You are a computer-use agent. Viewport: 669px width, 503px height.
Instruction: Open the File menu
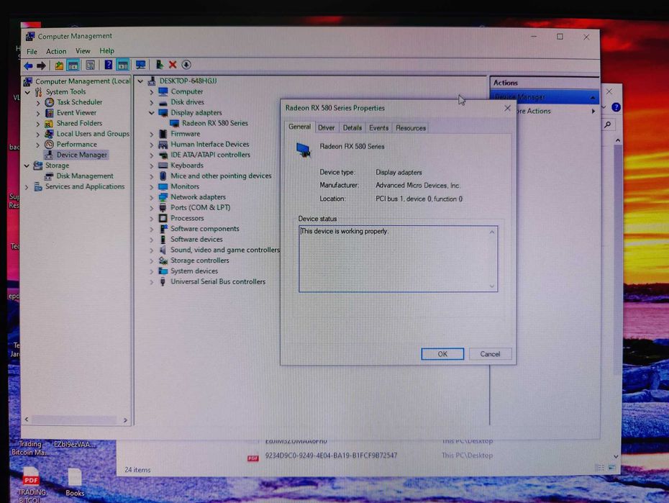click(x=32, y=52)
